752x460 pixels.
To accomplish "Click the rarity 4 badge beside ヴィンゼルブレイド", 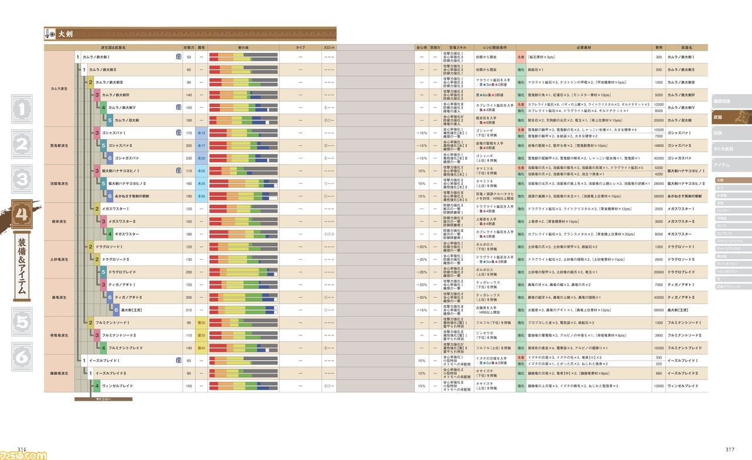I will (97, 386).
